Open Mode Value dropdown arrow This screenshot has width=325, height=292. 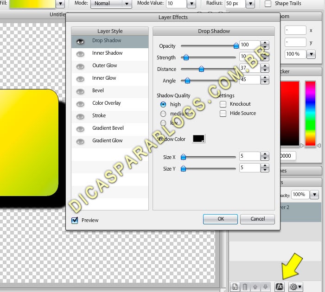(191, 4)
